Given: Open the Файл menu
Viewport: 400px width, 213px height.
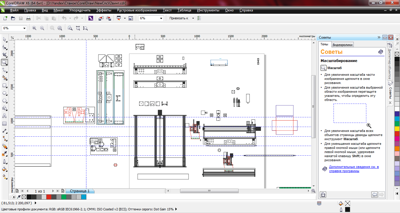Looking at the screenshot, I should (14, 10).
